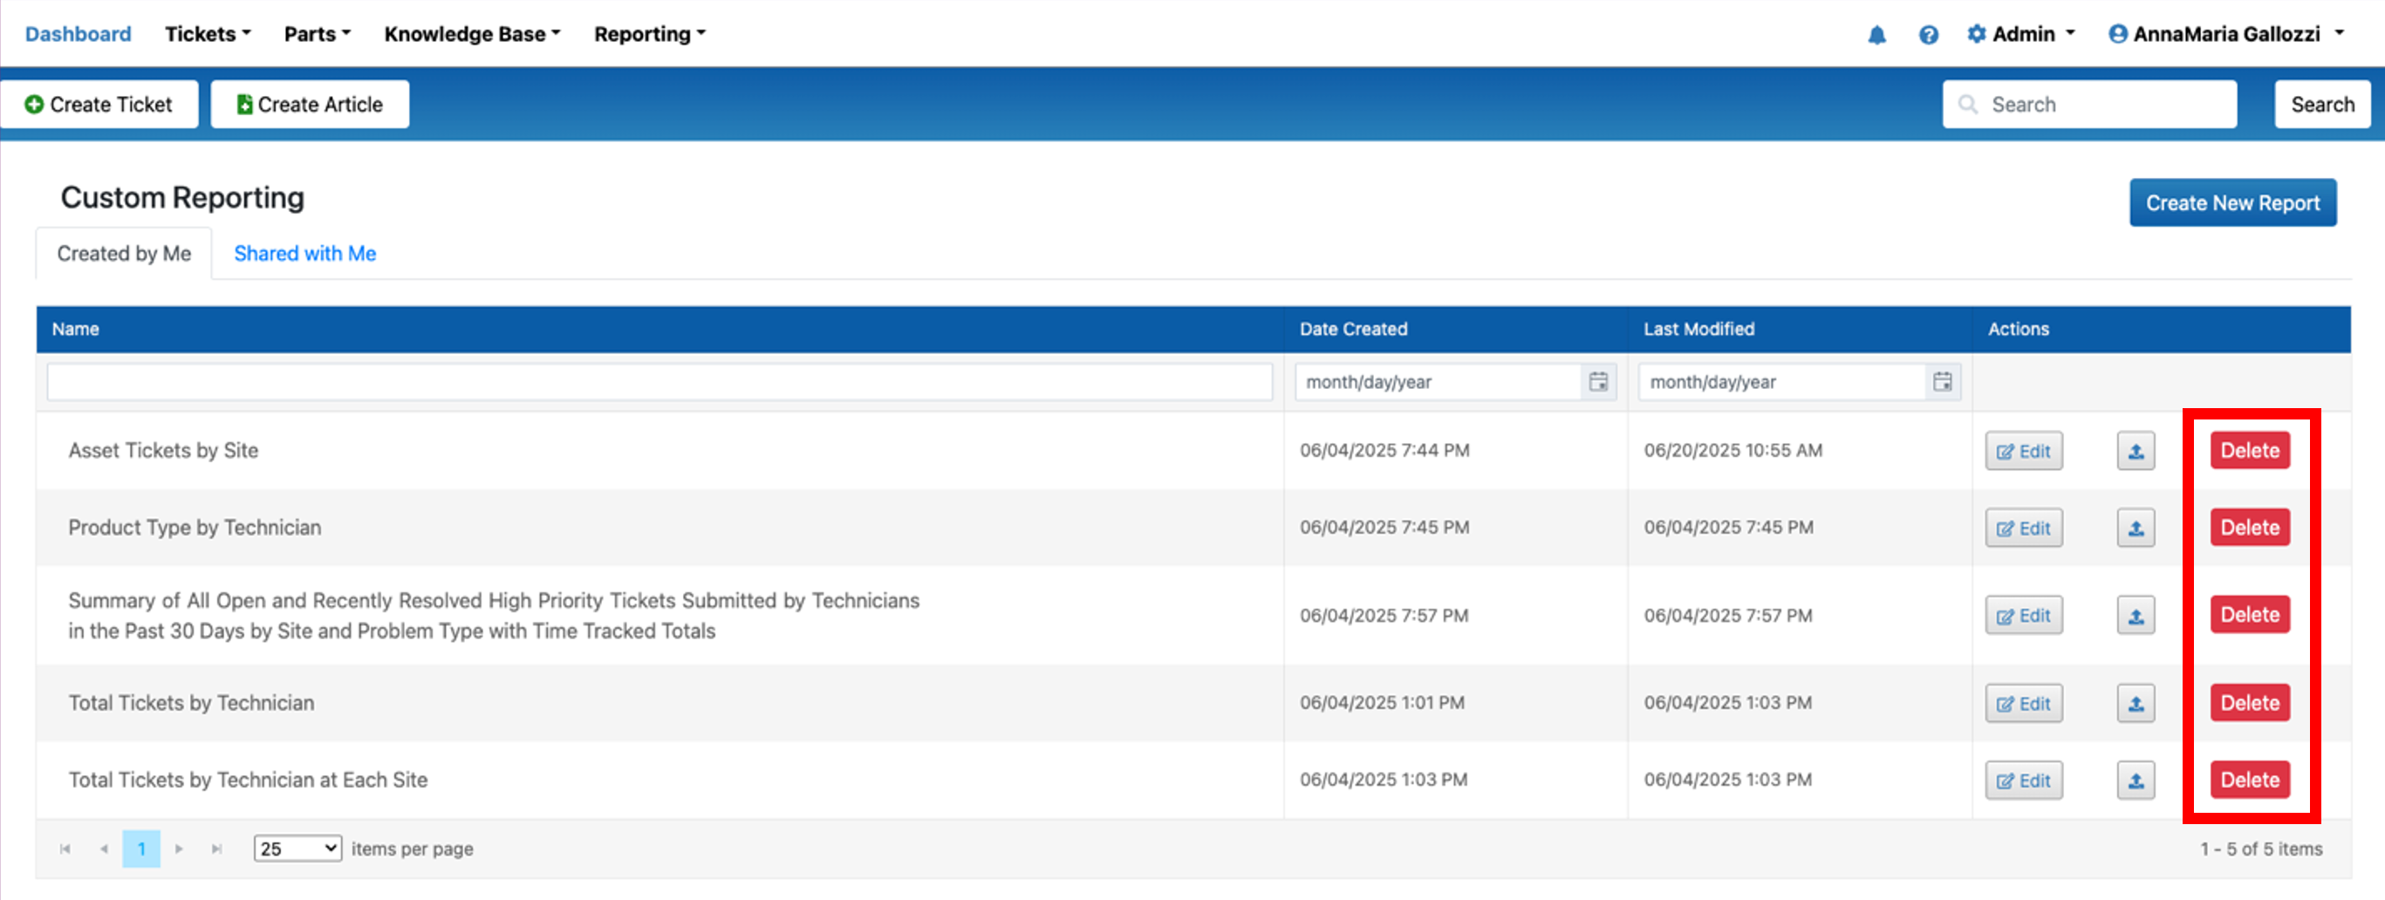Viewport: 2385px width, 900px height.
Task: Go to the Dashboard
Action: 78,34
